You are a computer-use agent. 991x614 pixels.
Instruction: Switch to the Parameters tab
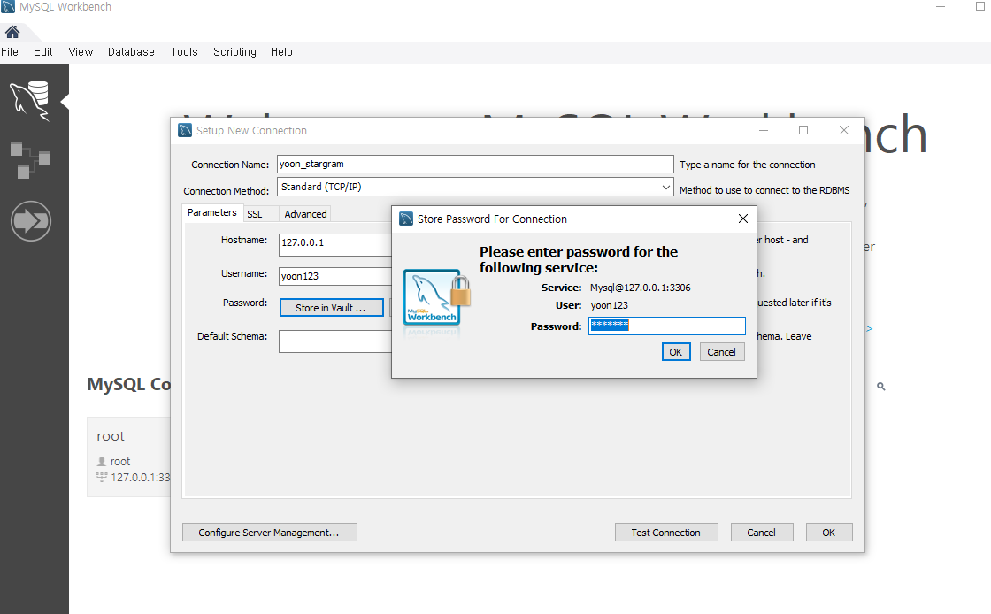tap(211, 213)
